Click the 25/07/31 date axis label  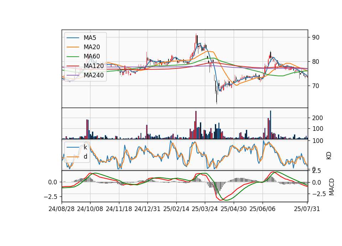click(x=307, y=209)
